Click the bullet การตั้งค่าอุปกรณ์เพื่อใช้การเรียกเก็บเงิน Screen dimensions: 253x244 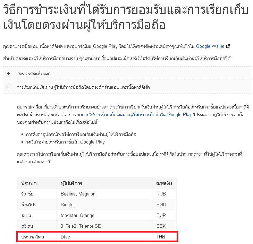tap(81, 134)
